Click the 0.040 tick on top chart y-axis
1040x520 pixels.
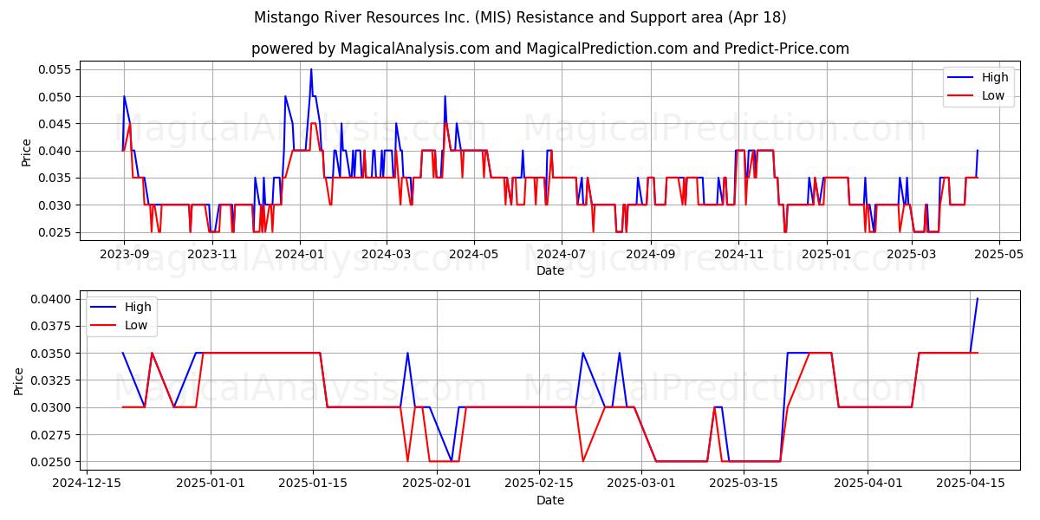[x=56, y=151]
